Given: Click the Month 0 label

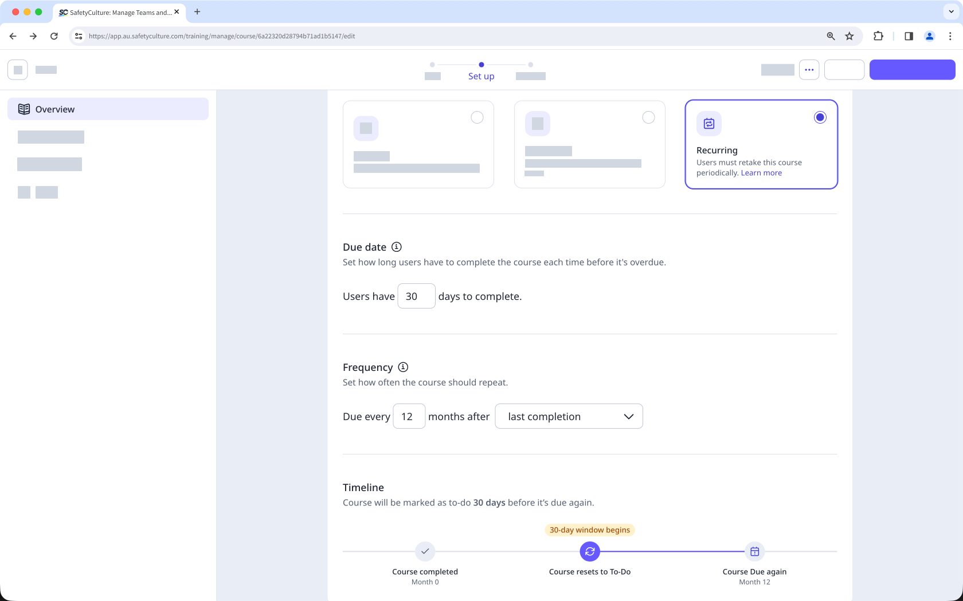Looking at the screenshot, I should pyautogui.click(x=425, y=582).
